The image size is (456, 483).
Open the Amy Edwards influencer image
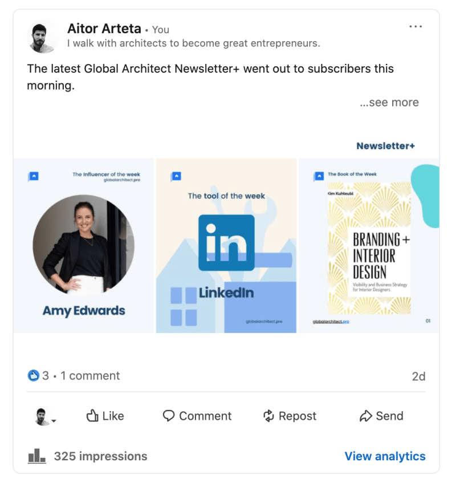[x=83, y=246]
